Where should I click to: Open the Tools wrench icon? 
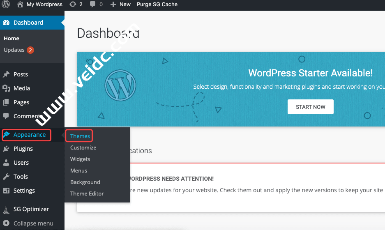[x=6, y=177]
